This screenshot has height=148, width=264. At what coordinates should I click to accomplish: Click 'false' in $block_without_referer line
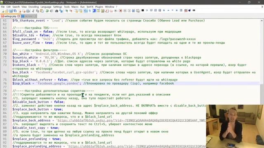pos(62,80)
